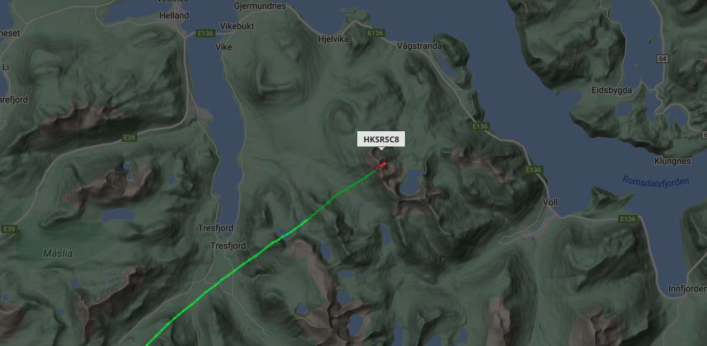Click the E136 road shield above Hjelvika
The height and width of the screenshot is (346, 707).
tap(375, 34)
